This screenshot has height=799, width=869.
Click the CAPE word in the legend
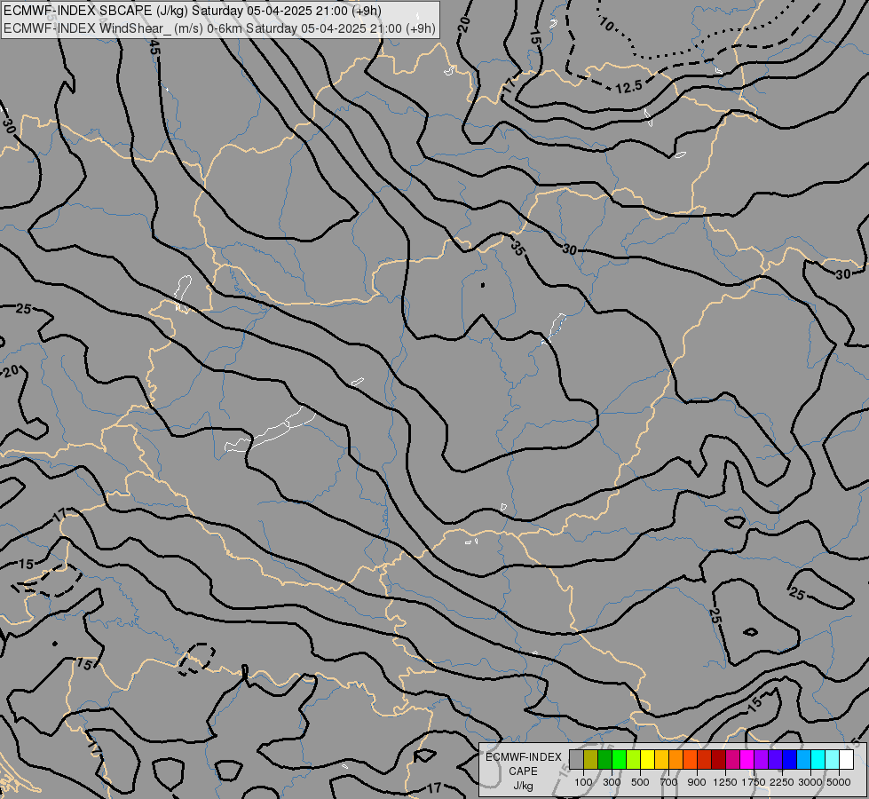[523, 771]
